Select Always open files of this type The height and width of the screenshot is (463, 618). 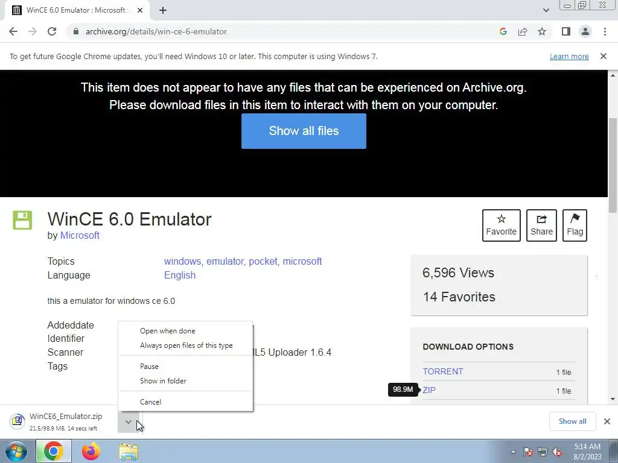(185, 345)
